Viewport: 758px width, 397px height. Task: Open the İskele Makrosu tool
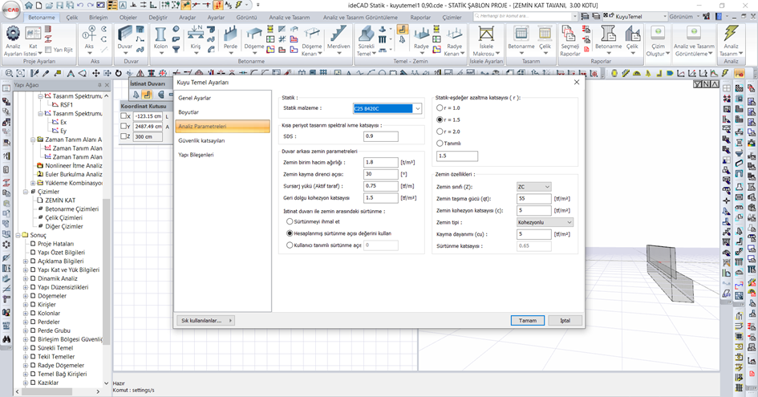(486, 41)
